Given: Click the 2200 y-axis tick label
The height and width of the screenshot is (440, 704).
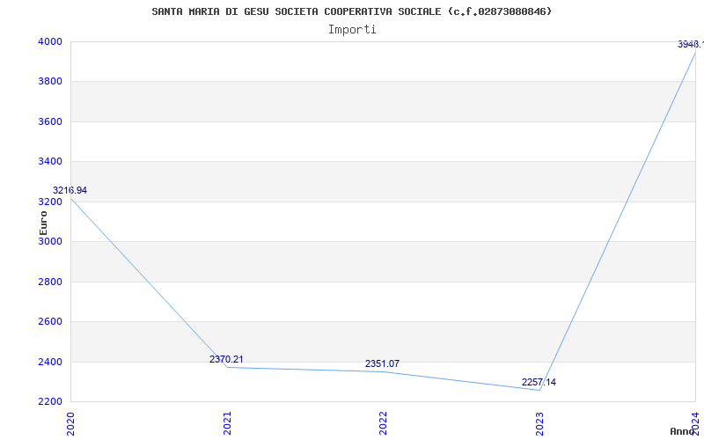Looking at the screenshot, I should click(50, 401).
